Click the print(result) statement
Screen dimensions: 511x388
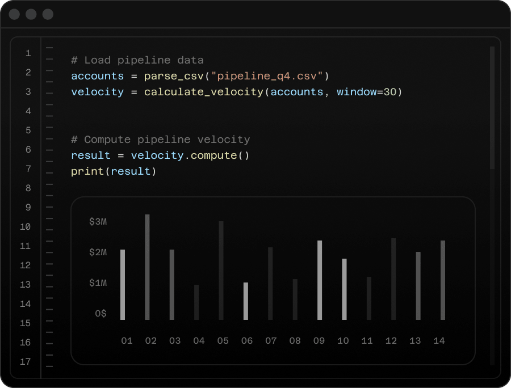[114, 171]
